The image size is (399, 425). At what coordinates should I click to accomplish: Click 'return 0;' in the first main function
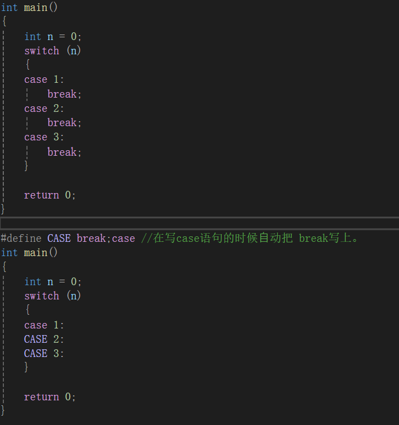click(49, 195)
